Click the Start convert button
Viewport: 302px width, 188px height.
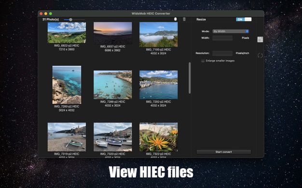click(x=224, y=152)
